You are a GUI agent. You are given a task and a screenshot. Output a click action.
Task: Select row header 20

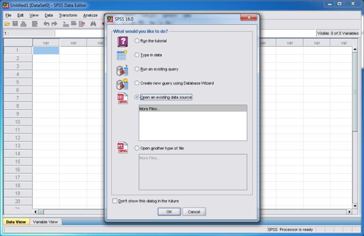click(x=18, y=201)
